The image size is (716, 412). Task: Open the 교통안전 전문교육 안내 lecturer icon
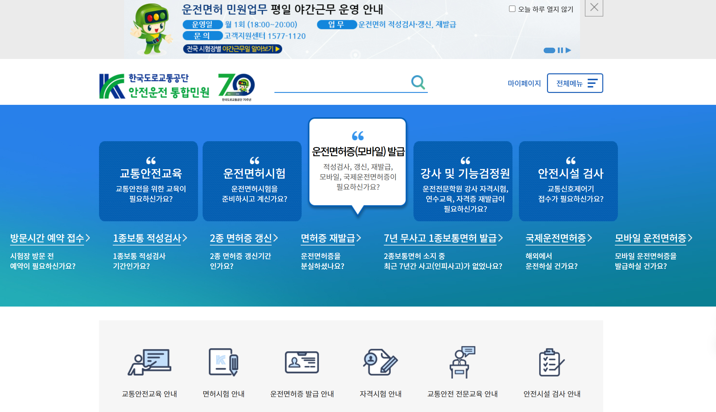[x=462, y=362]
